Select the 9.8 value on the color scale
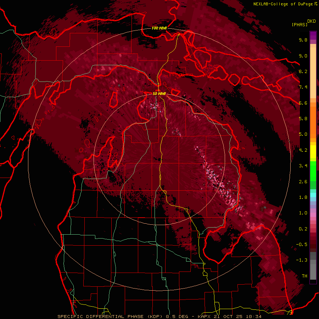The width and height of the screenshot is (319, 319). 303,40
